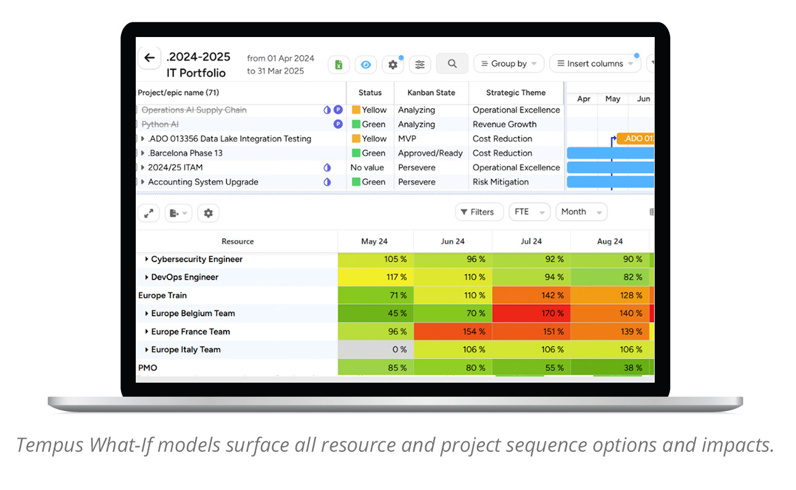Navigate back using the arrow icon

coord(149,57)
